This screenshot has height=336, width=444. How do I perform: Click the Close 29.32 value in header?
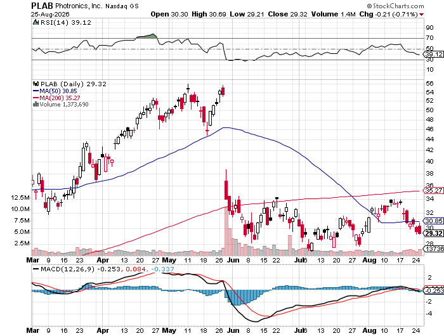tap(287, 14)
